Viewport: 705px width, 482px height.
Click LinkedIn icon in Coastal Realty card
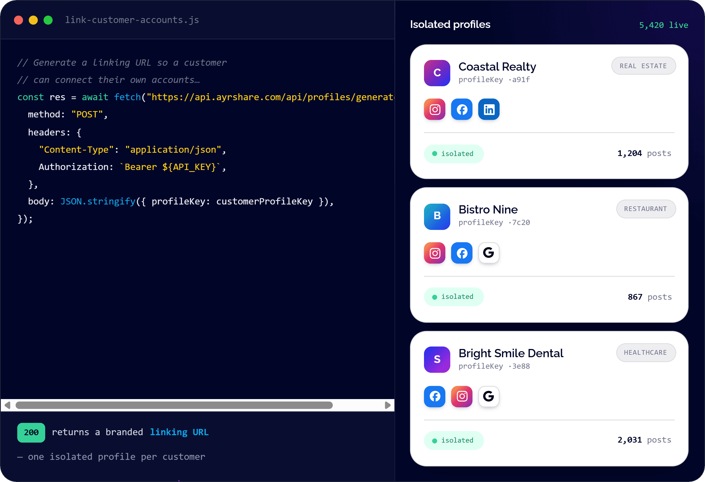tap(489, 109)
